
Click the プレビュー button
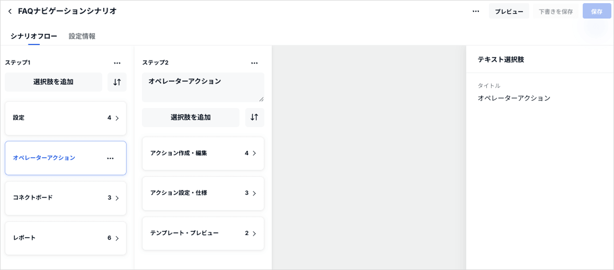click(x=509, y=11)
